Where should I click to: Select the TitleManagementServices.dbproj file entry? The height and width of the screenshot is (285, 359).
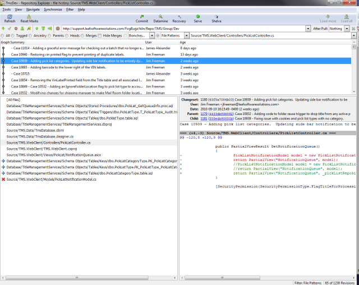pos(59,125)
